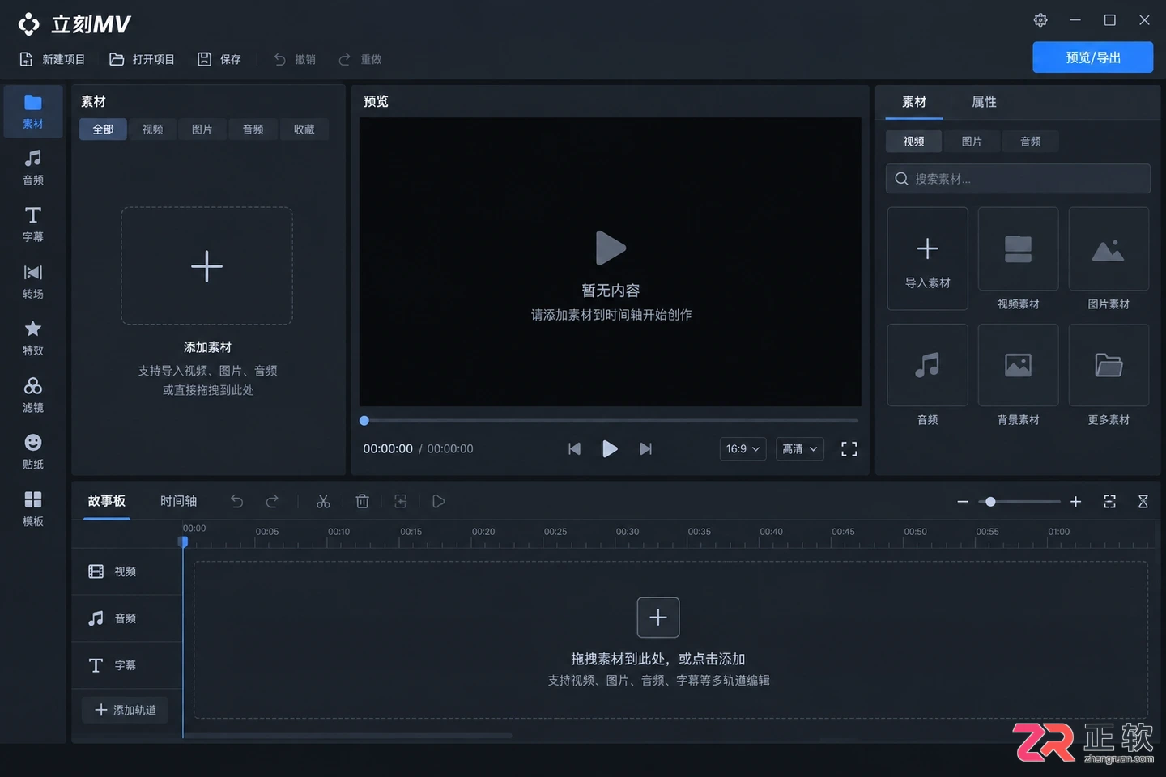
Task: Open the 滤镜 filters sidebar section
Action: coord(33,395)
